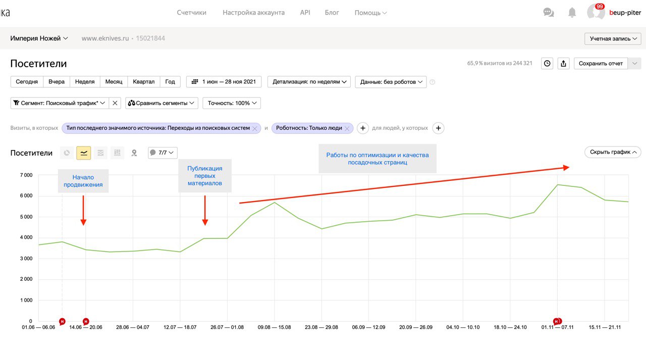The width and height of the screenshot is (646, 344).
Task: Click the chart line peak near 09.08 — 15.08
Action: pyautogui.click(x=274, y=203)
